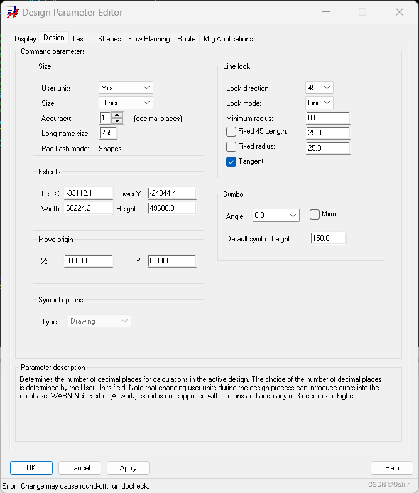Click the Design Parameter Editor app icon
Image resolution: width=419 pixels, height=493 pixels.
click(12, 12)
